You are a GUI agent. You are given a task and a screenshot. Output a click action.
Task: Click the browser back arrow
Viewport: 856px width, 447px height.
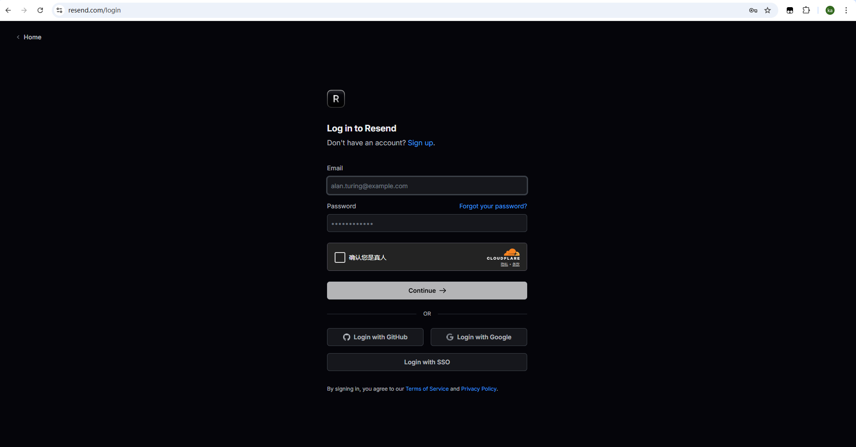coord(8,10)
